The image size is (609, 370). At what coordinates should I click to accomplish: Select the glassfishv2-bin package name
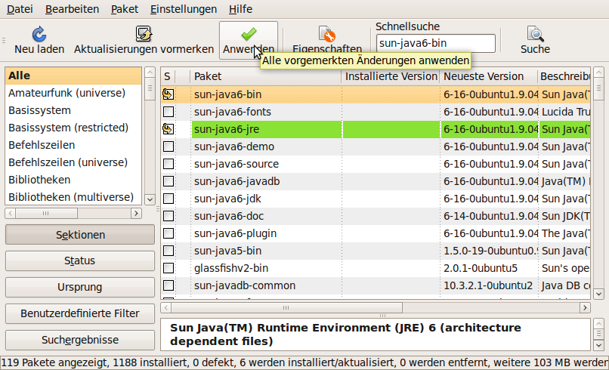click(x=231, y=268)
